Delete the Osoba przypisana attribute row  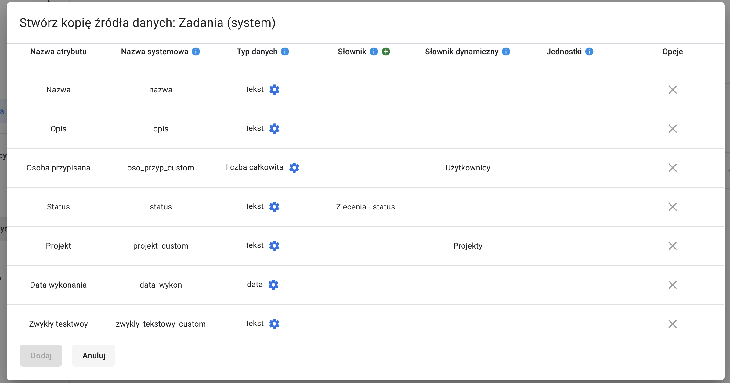(x=673, y=168)
